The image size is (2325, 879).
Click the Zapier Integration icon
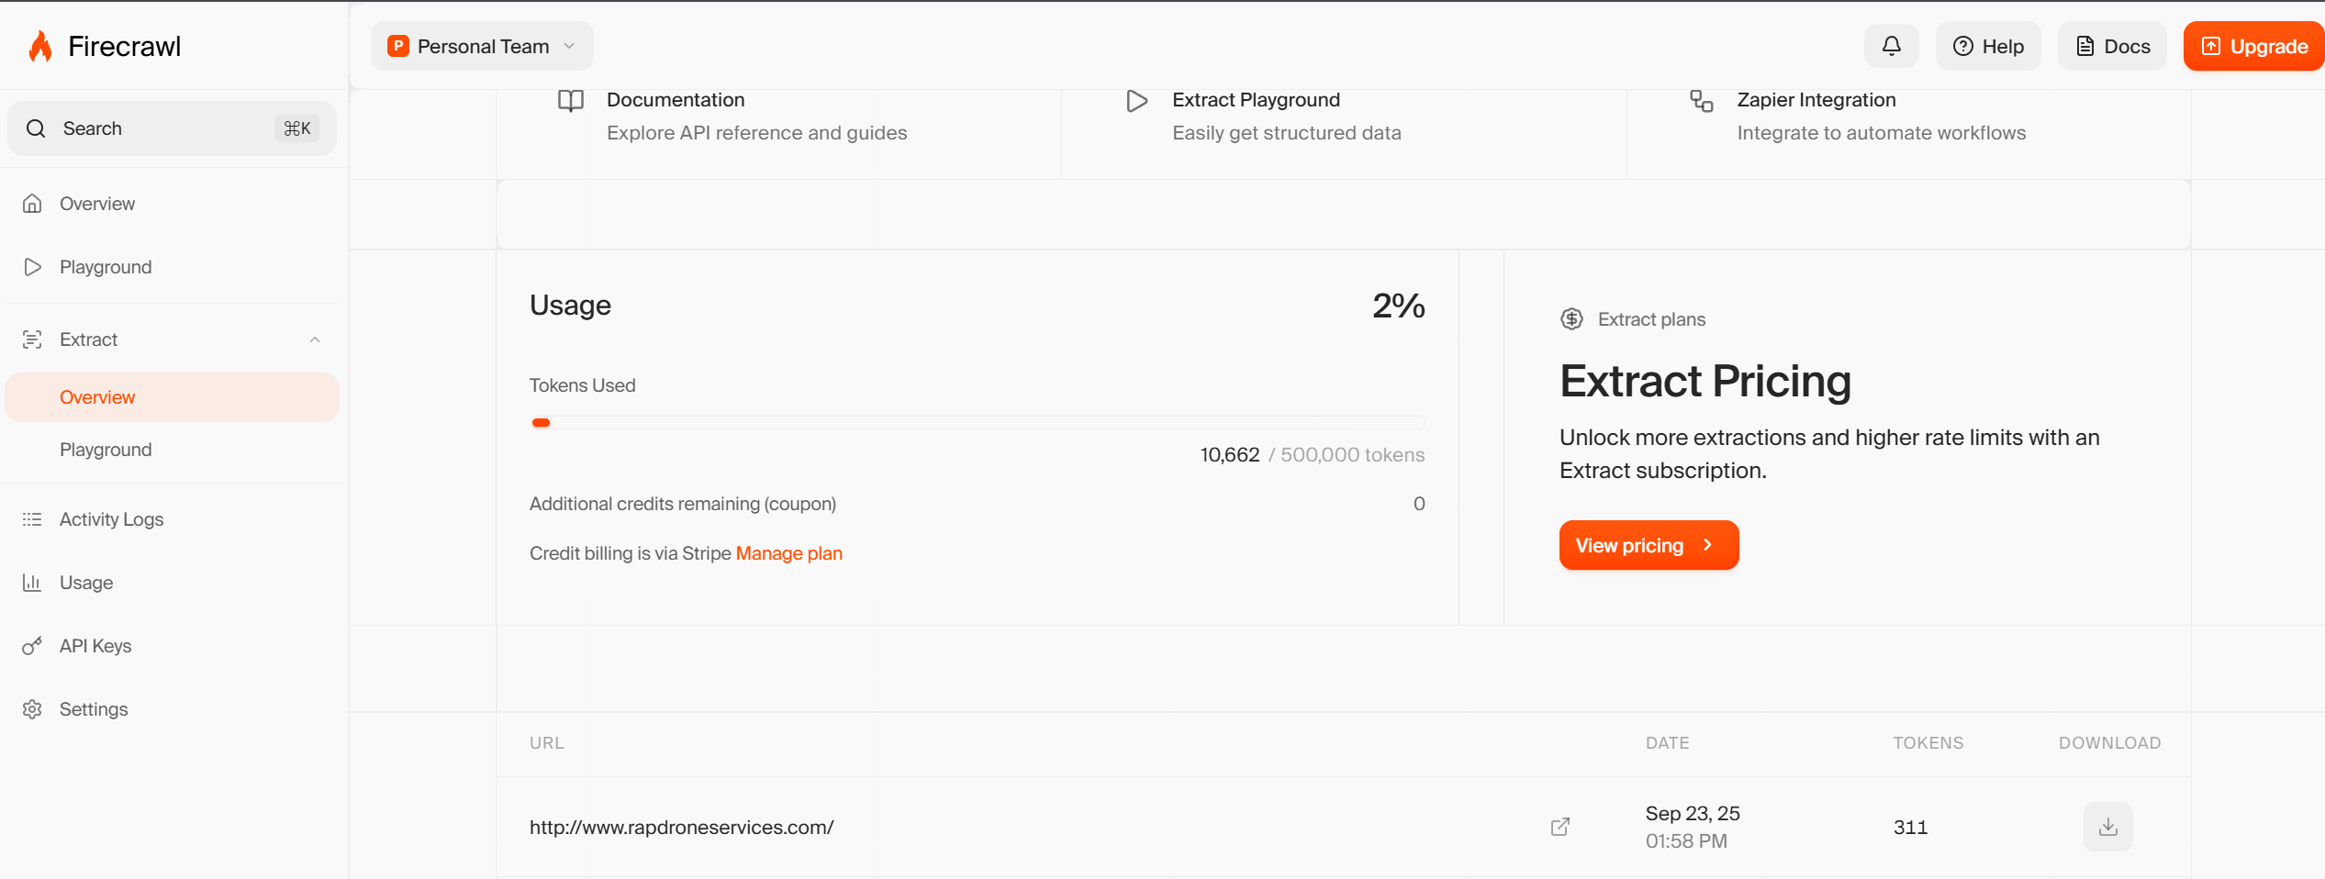click(x=1701, y=101)
